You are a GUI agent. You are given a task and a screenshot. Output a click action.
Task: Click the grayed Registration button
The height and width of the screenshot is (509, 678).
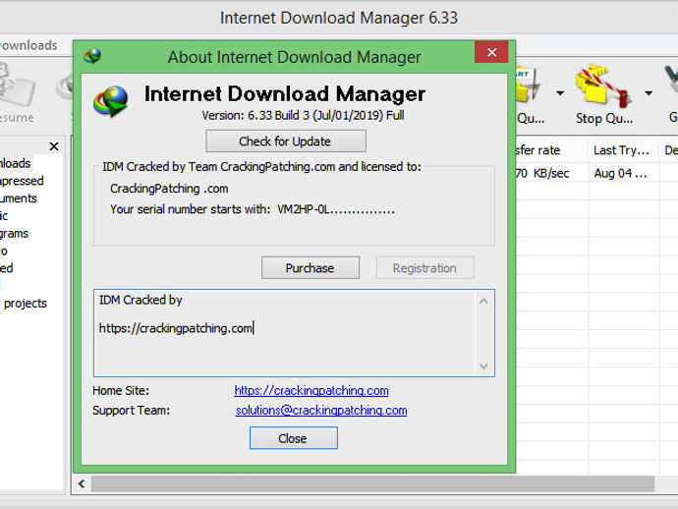click(424, 268)
